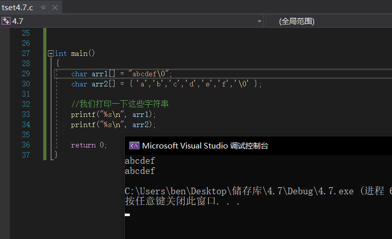
Task: Click line number 33 in the gutter
Action: (x=26, y=114)
